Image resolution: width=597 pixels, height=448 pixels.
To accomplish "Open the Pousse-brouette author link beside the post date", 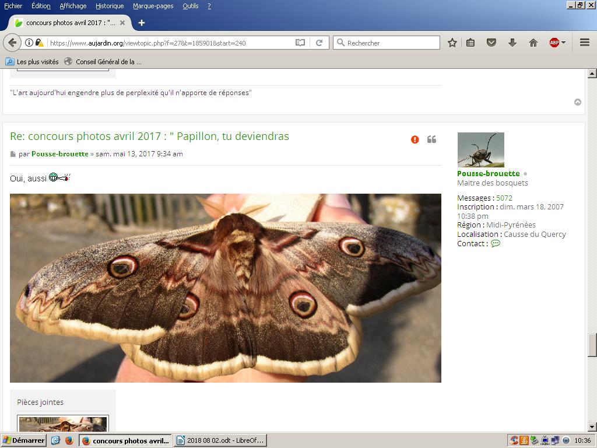I will coord(60,154).
